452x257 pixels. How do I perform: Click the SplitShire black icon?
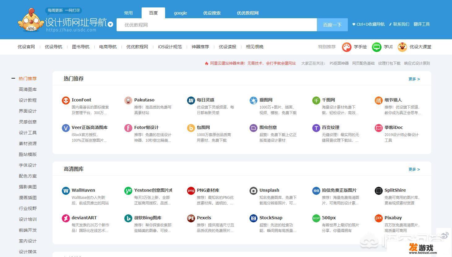(379, 191)
